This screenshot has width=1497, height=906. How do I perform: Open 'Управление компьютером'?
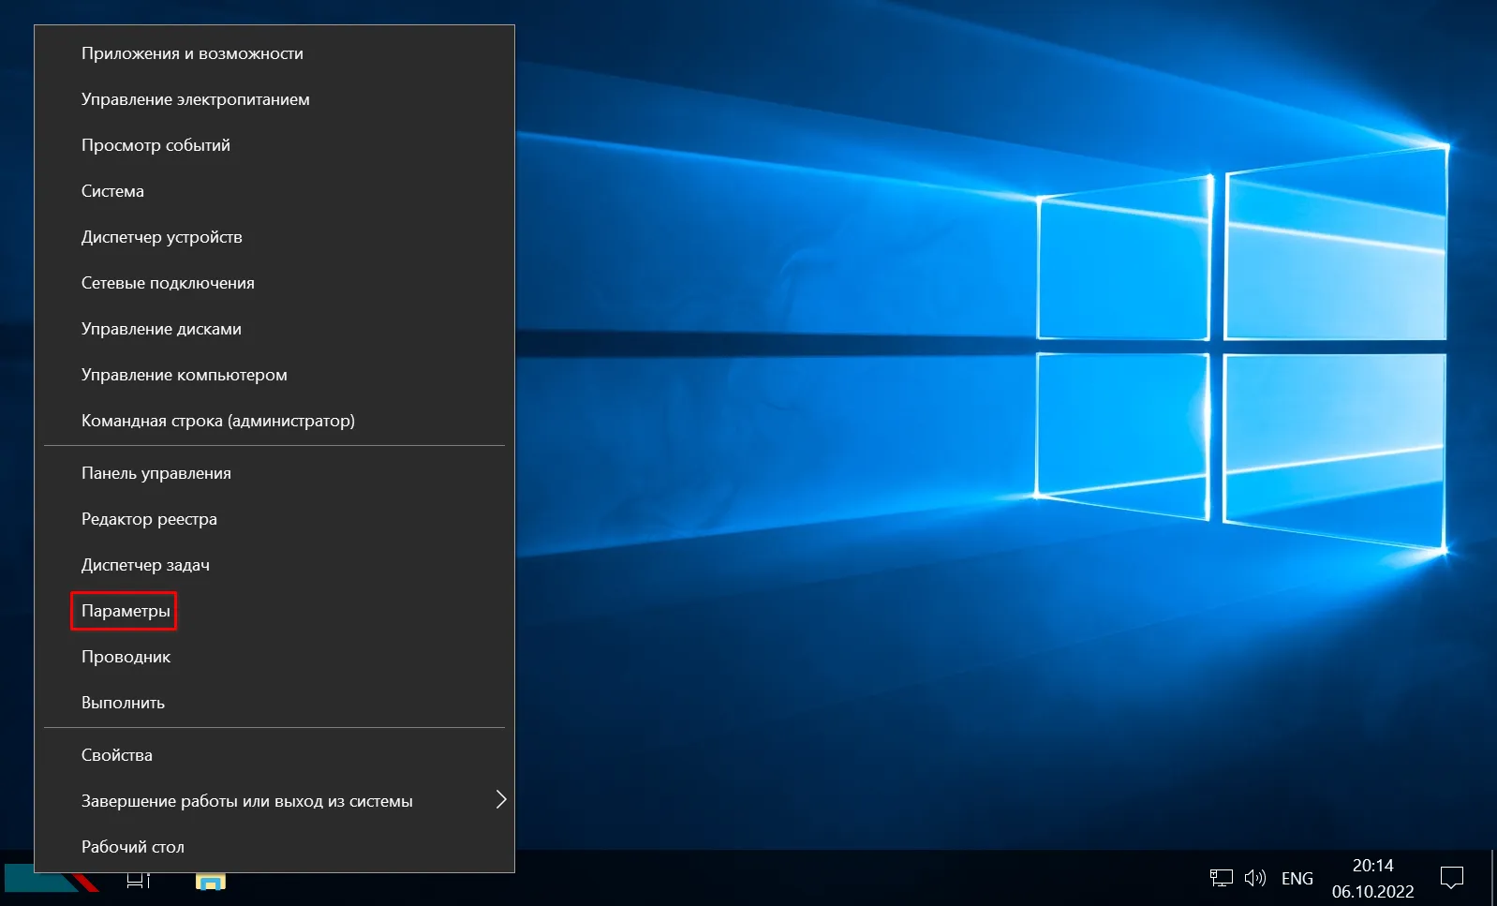pyautogui.click(x=274, y=375)
